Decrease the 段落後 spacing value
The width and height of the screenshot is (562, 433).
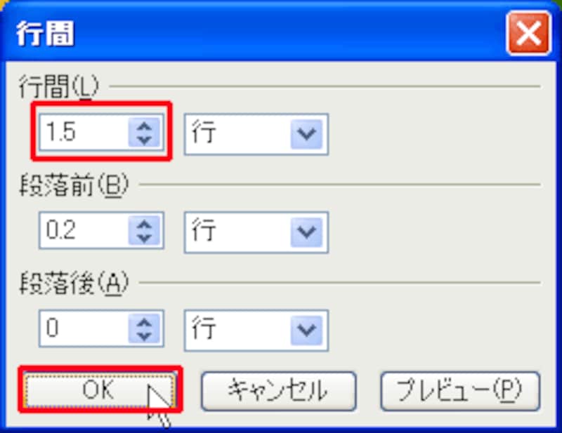pyautogui.click(x=144, y=336)
